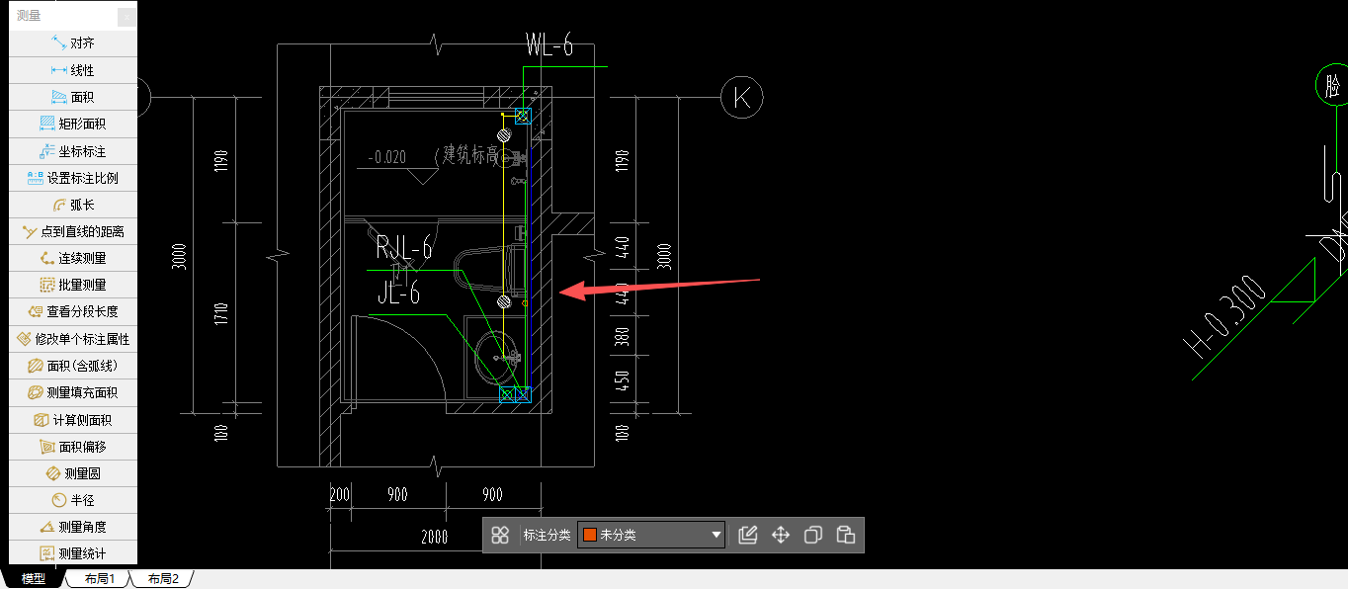
Task: Select the 弧长 arc length tool
Action: 72,205
